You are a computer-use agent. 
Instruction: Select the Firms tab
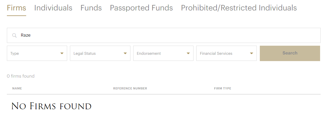17,8
